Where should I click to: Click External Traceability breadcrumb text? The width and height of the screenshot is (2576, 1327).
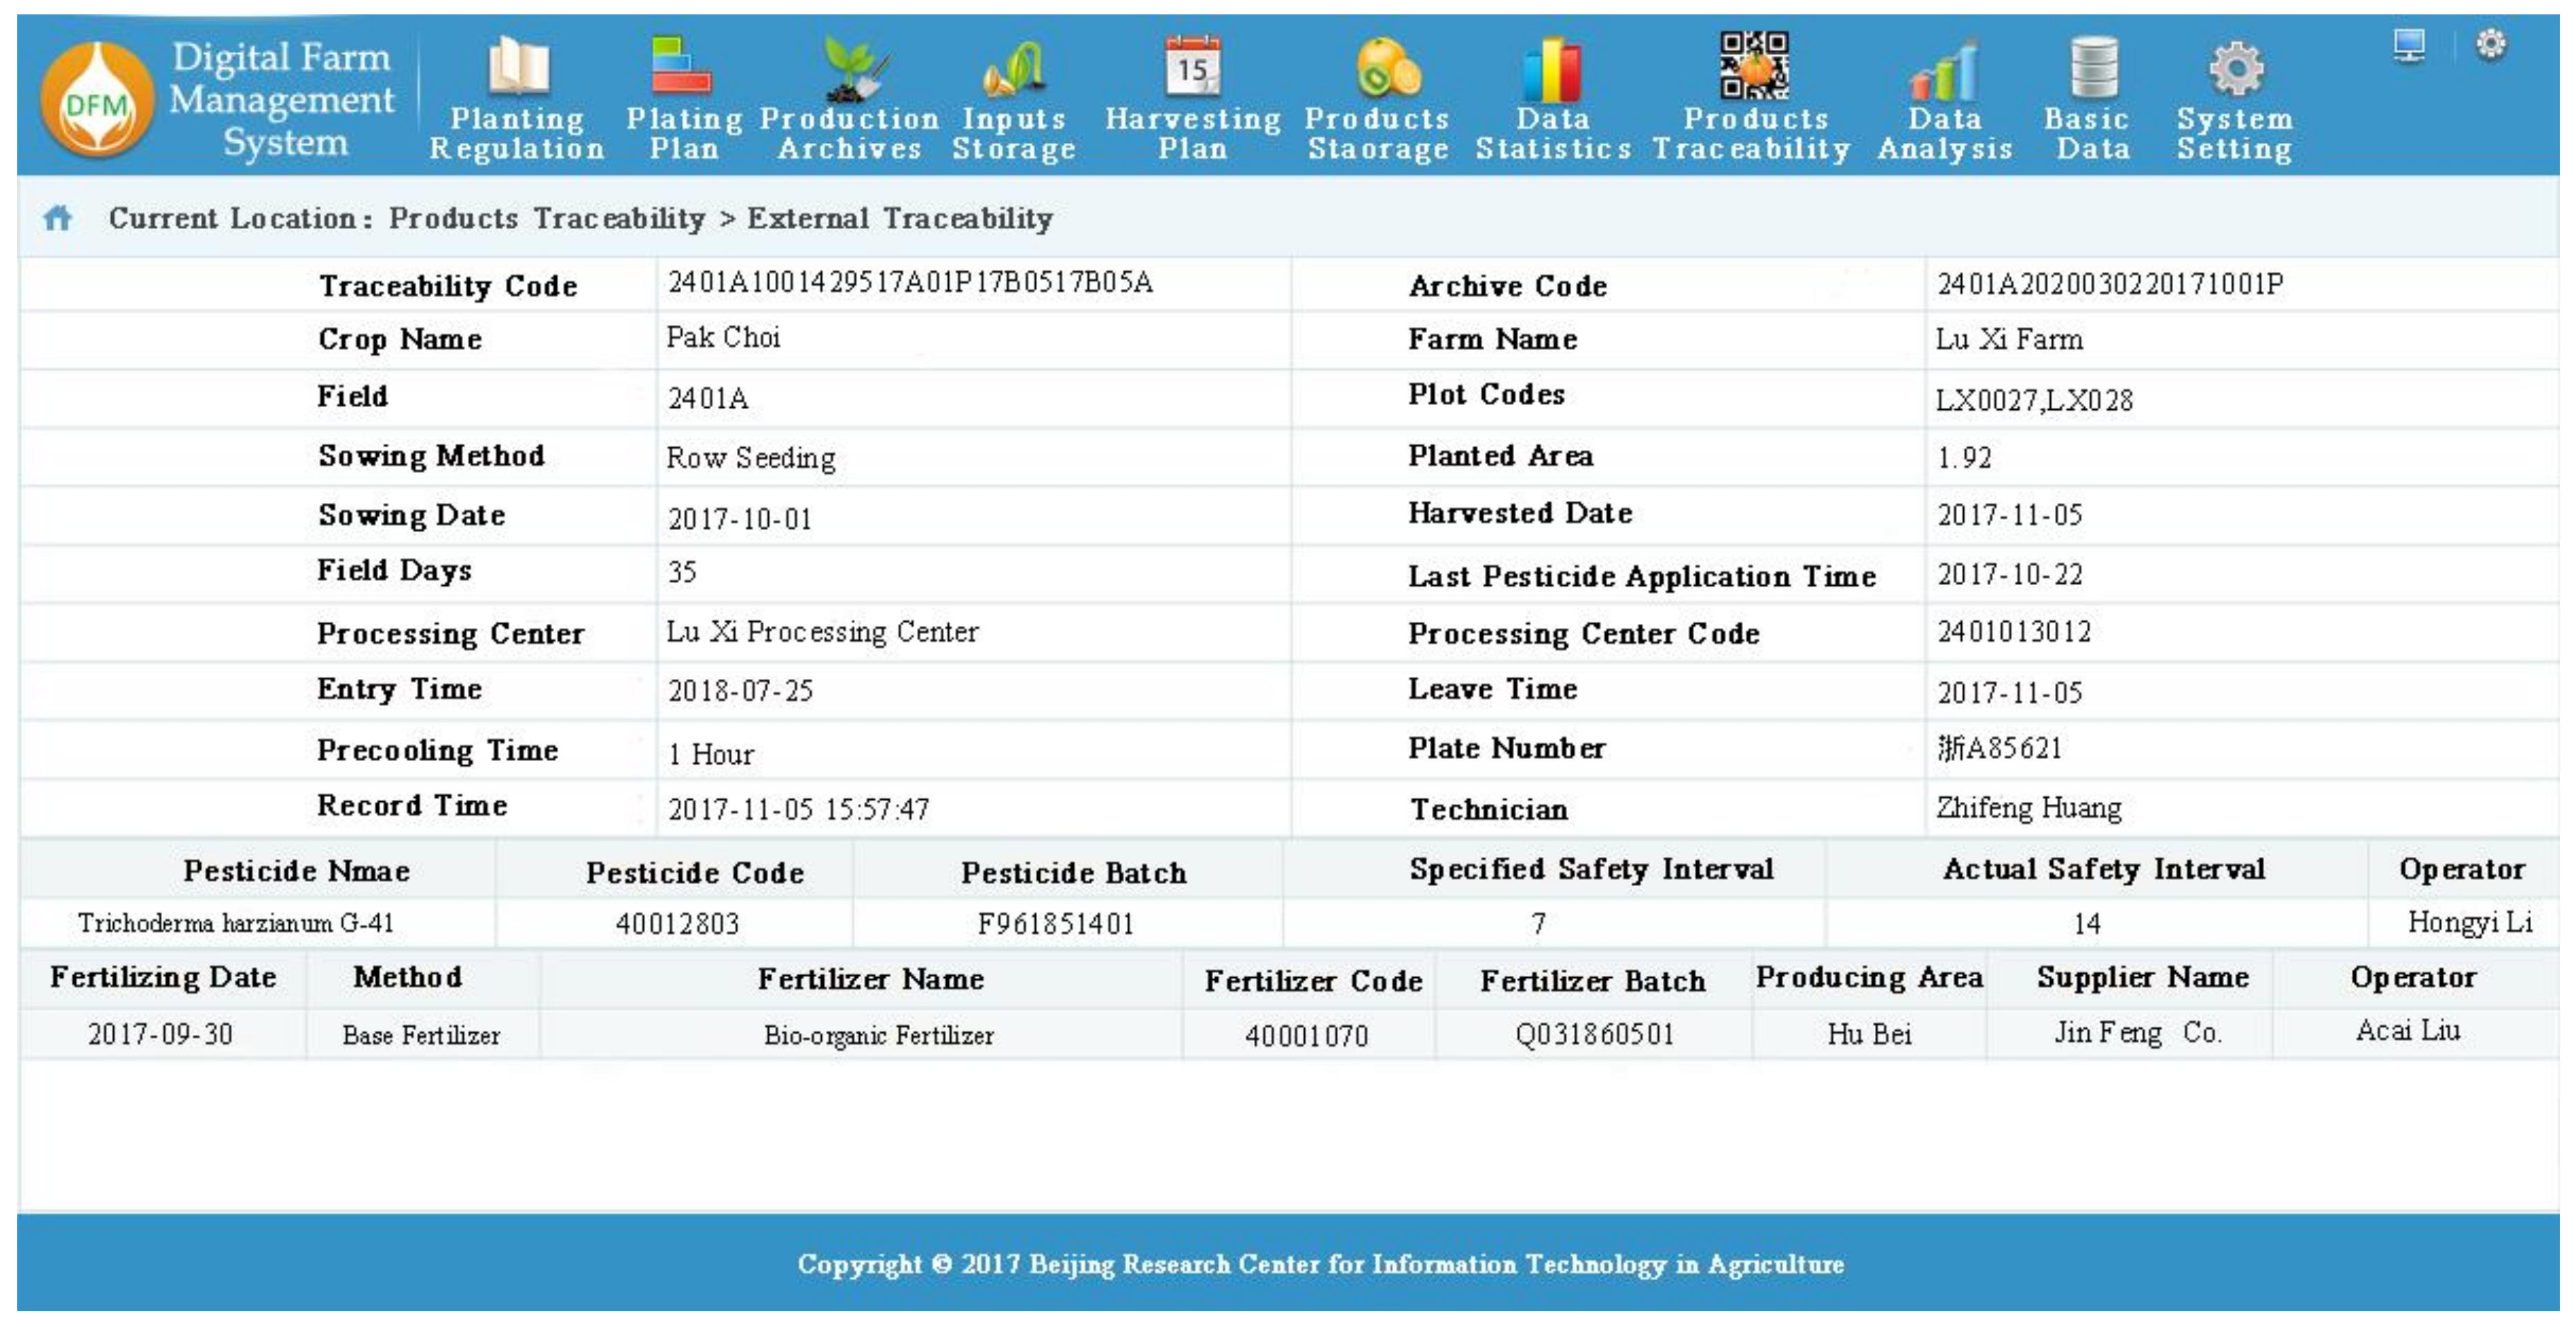pyautogui.click(x=899, y=218)
